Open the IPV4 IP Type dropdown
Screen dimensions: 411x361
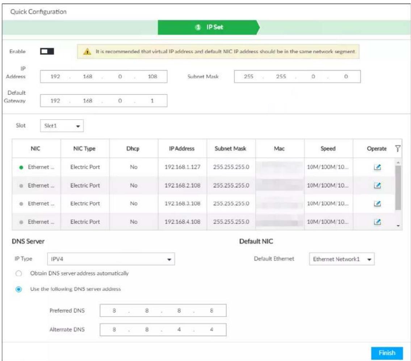tap(111, 259)
